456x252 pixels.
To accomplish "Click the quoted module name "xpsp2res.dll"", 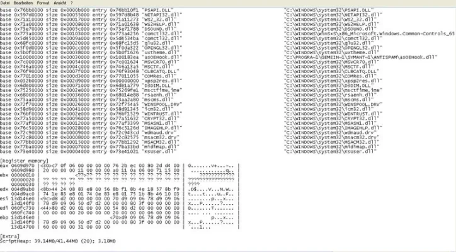I will coord(162,81).
